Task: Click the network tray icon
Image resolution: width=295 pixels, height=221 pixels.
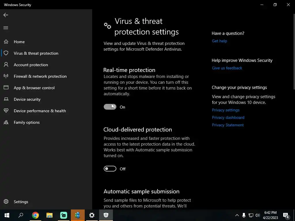Action: coord(251,215)
